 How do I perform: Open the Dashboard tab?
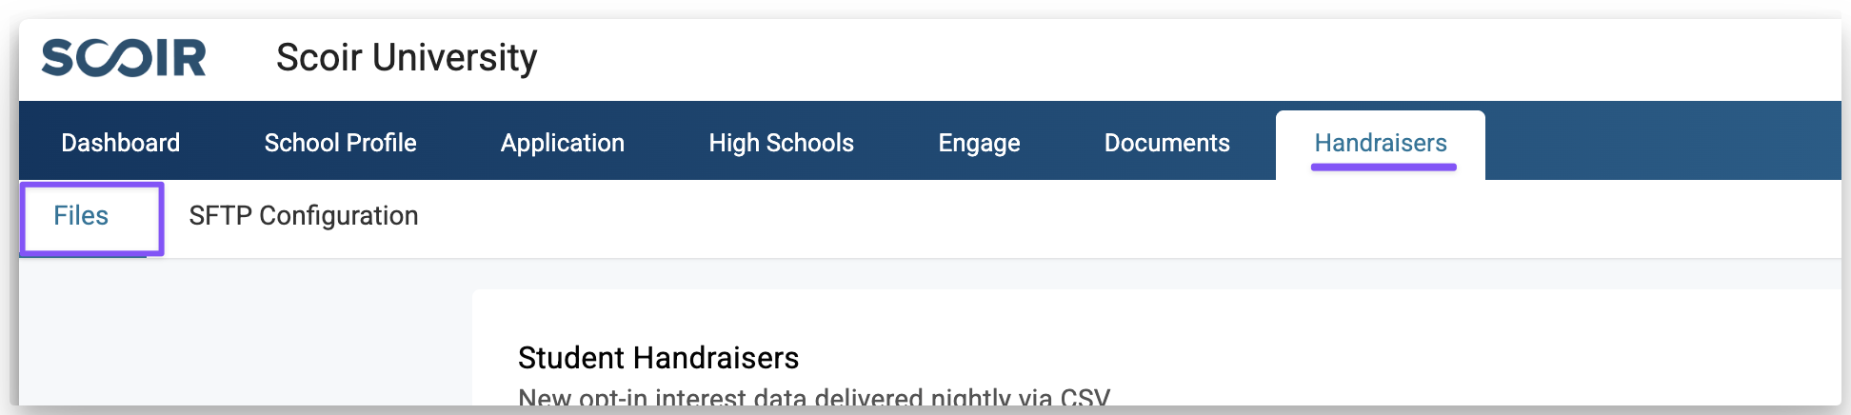coord(120,143)
